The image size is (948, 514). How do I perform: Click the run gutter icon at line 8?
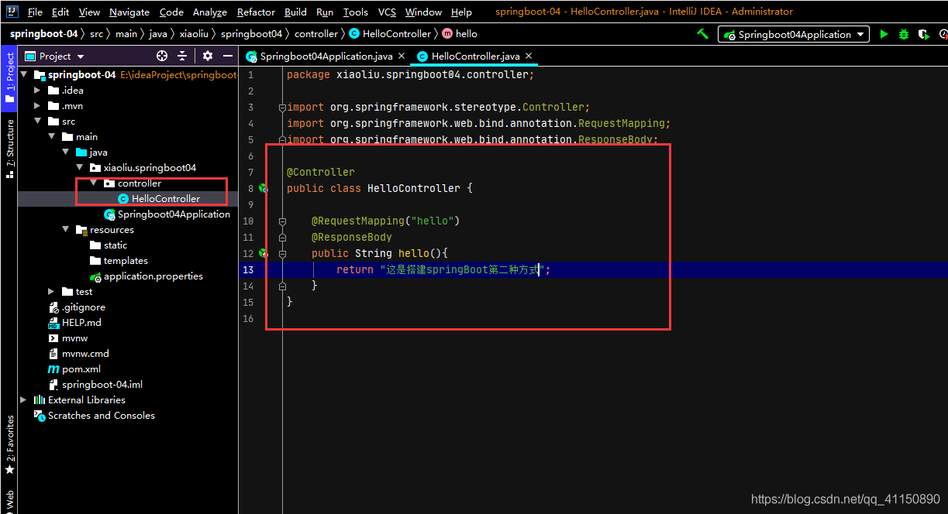coord(264,188)
